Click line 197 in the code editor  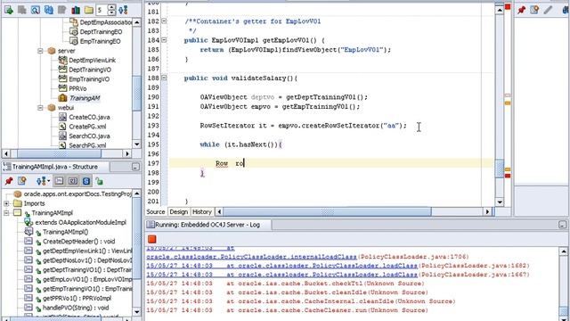[330, 163]
